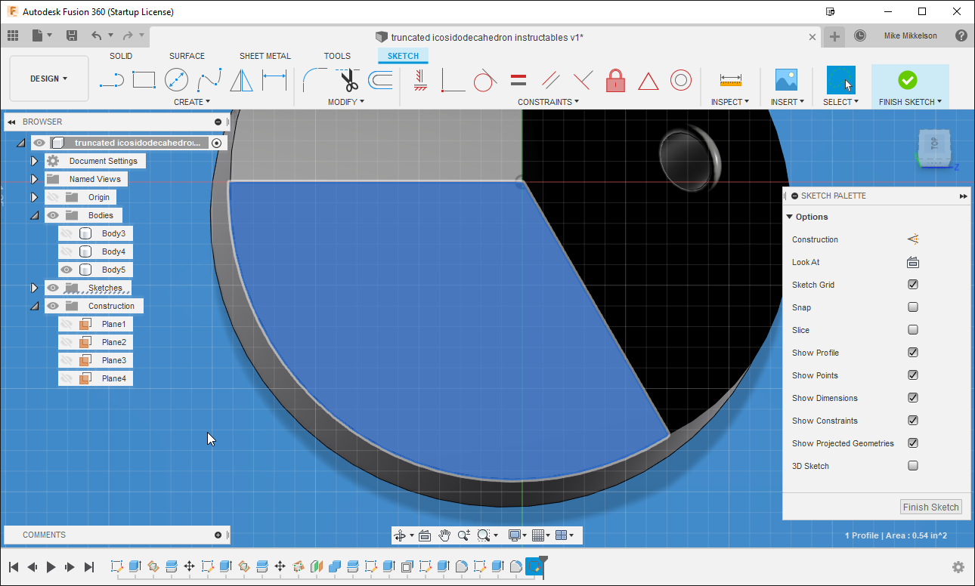Disable the Sketch Grid checkbox

point(913,285)
